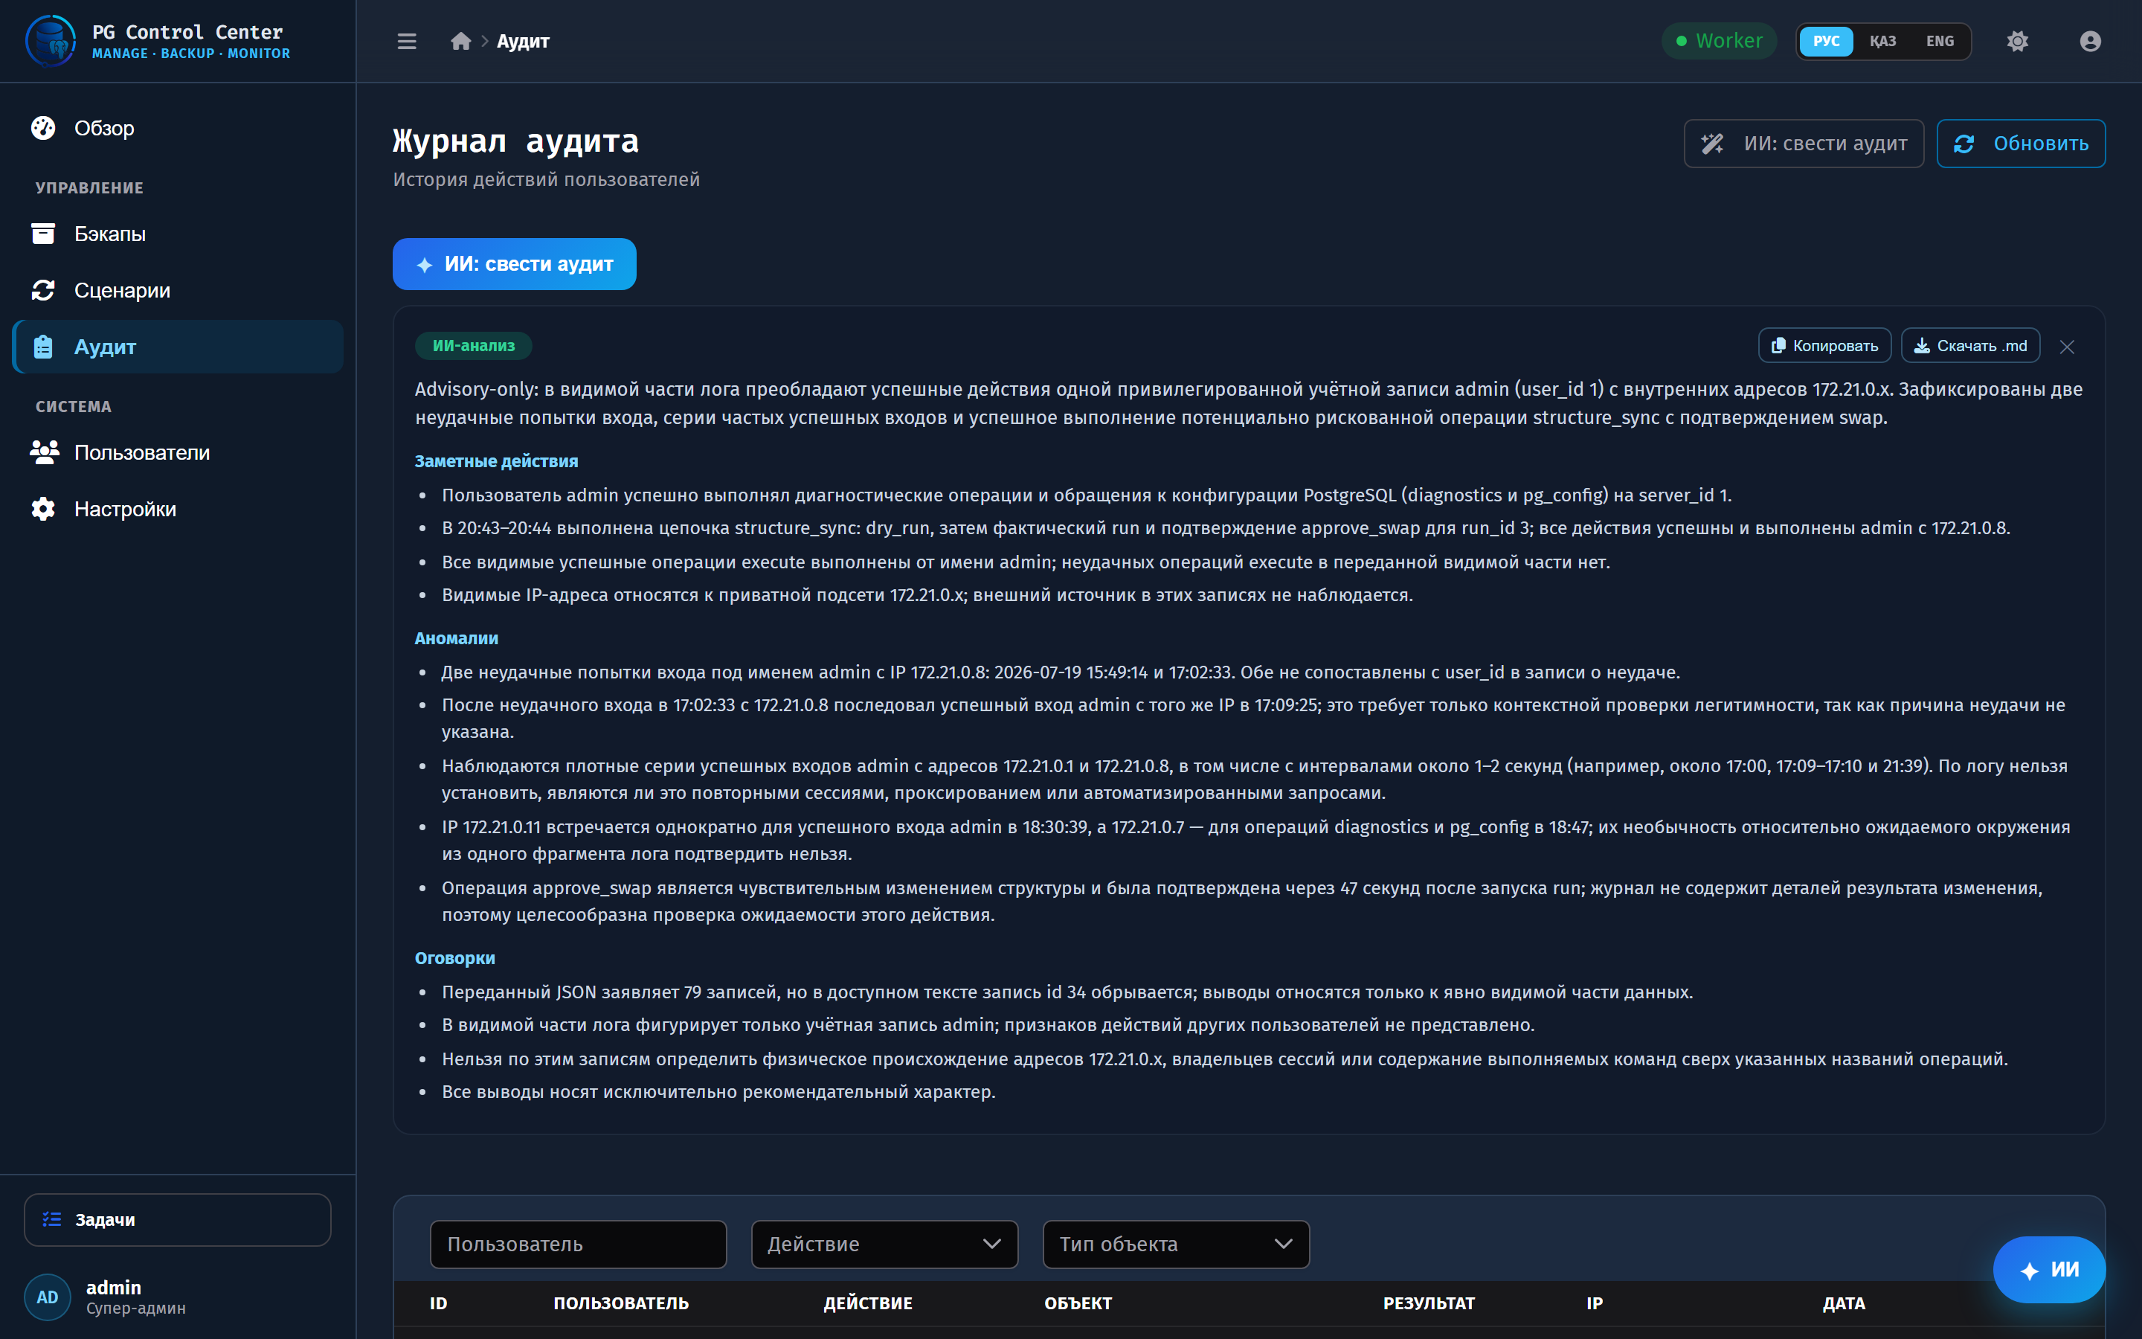The image size is (2142, 1339).
Task: Switch interface language to ENG
Action: click(1939, 42)
